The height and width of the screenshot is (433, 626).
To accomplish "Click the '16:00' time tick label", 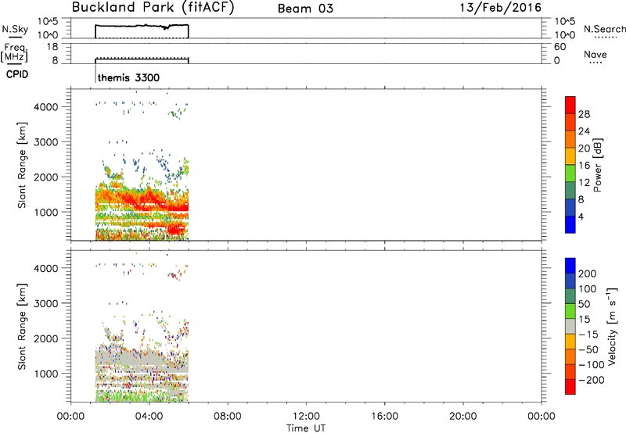I will click(x=384, y=417).
